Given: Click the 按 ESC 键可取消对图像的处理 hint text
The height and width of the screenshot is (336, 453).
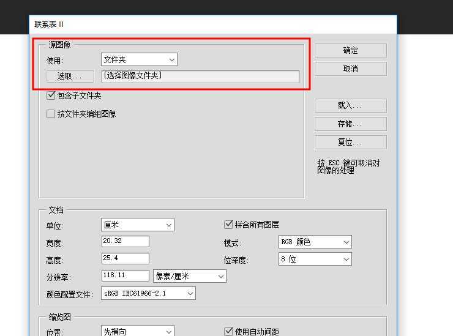Looking at the screenshot, I should [348, 166].
